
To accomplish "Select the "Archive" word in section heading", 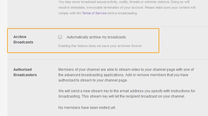I will coord(20,37).
